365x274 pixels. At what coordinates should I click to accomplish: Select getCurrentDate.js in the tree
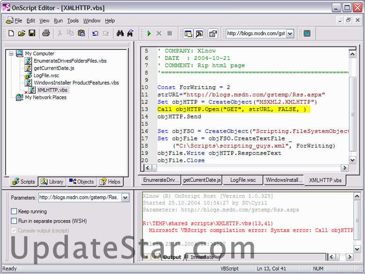click(54, 68)
